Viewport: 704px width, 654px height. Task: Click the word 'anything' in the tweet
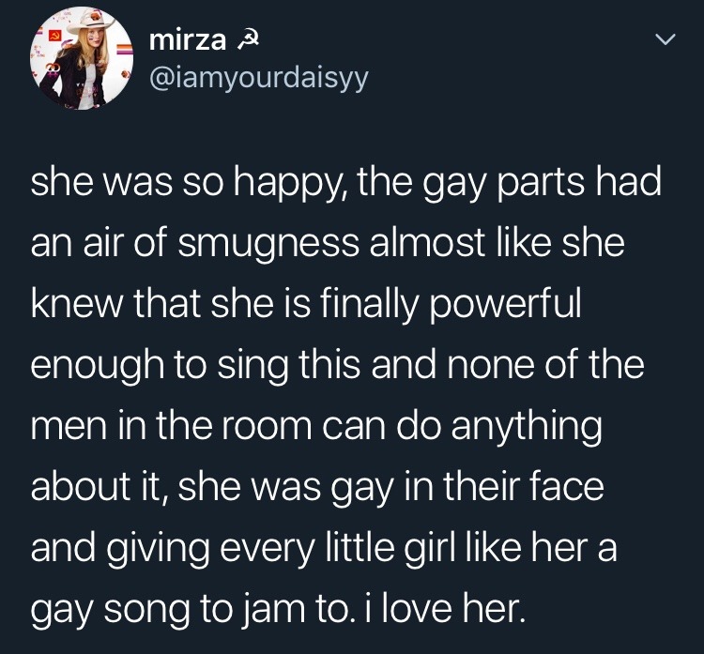[527, 426]
